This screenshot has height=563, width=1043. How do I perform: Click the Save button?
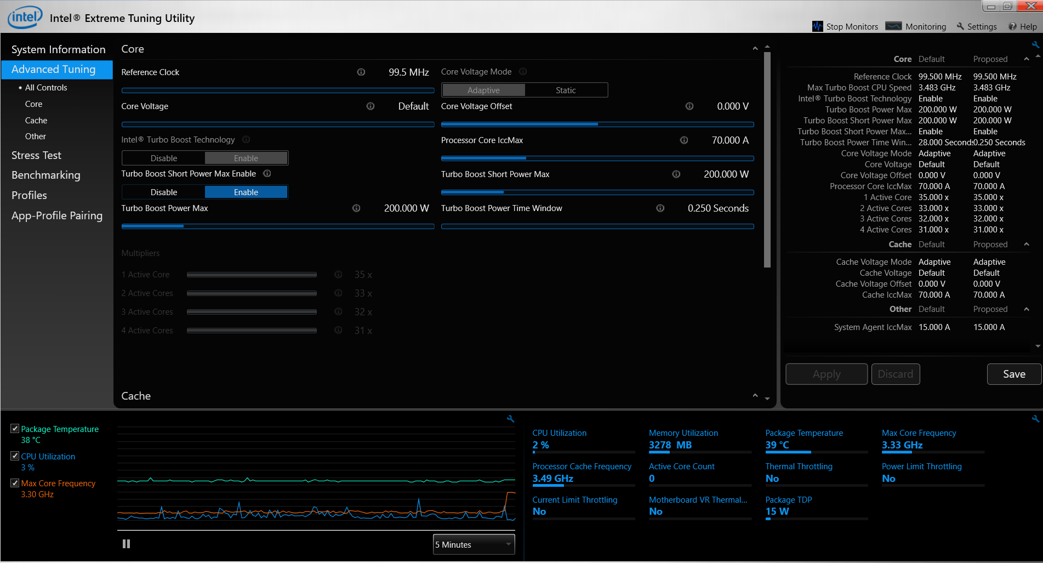[x=1014, y=374]
